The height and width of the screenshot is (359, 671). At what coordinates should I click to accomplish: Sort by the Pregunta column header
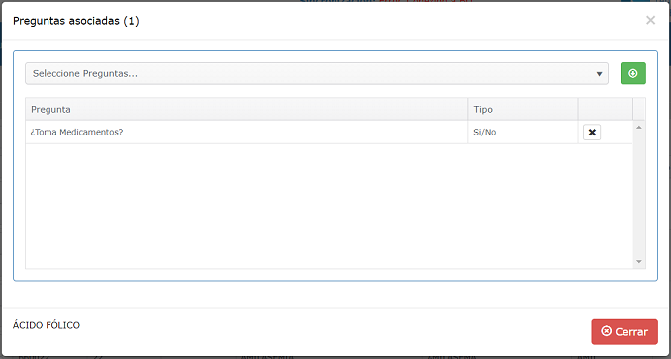[246, 109]
